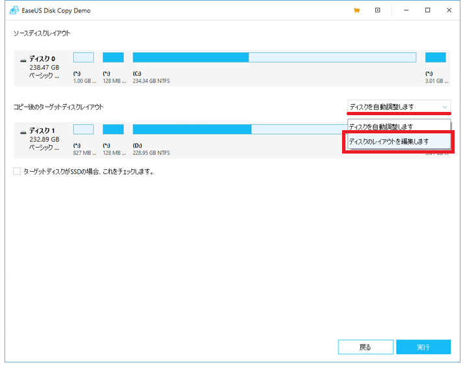Select the 128 MB partition on target Disk 1
This screenshot has height=367, width=465.
pyautogui.click(x=113, y=129)
